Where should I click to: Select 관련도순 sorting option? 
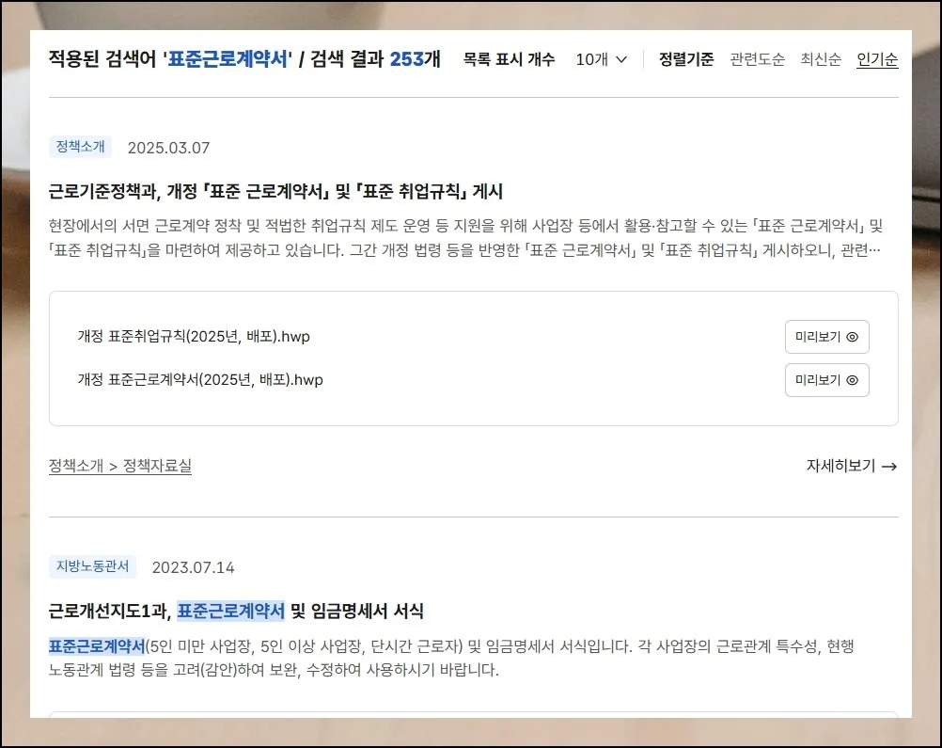point(758,58)
